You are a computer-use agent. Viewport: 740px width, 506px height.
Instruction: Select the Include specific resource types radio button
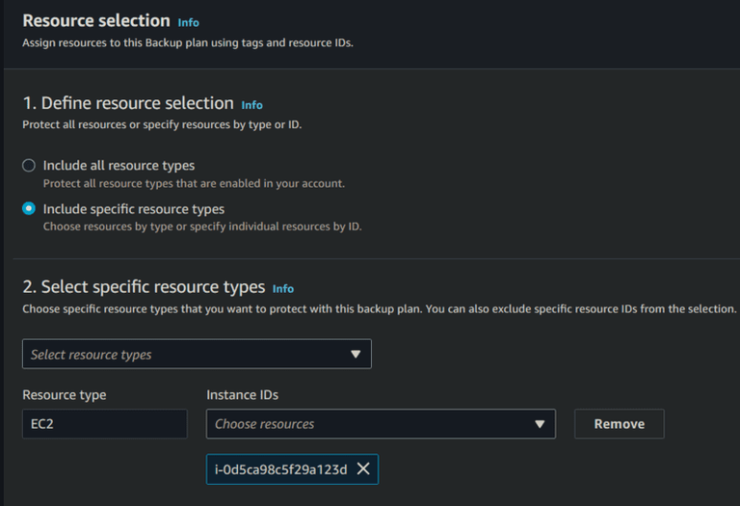coord(29,209)
